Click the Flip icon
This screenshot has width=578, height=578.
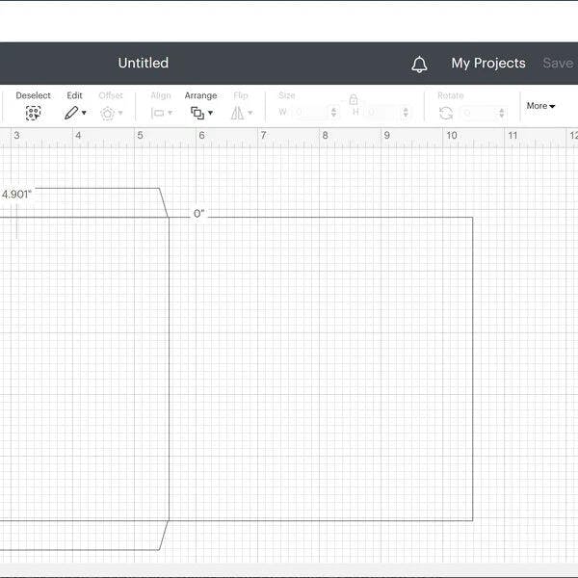pos(237,113)
